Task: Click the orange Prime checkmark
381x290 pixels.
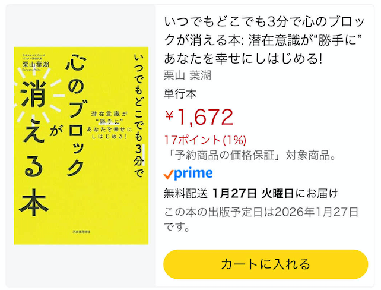Action: pyautogui.click(x=168, y=174)
